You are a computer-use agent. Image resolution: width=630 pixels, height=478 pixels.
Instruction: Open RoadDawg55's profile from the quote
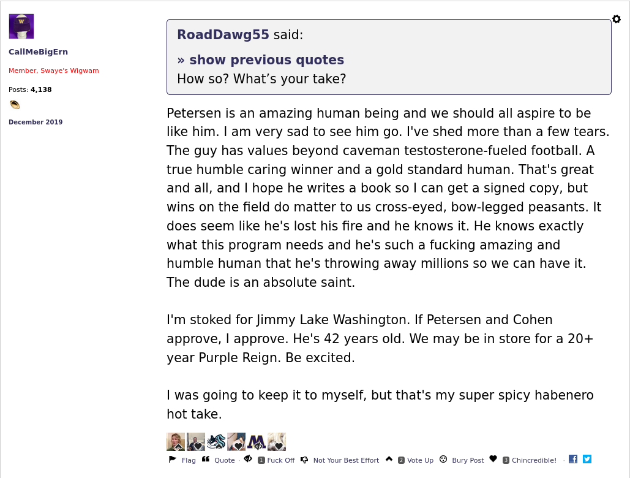coord(223,35)
